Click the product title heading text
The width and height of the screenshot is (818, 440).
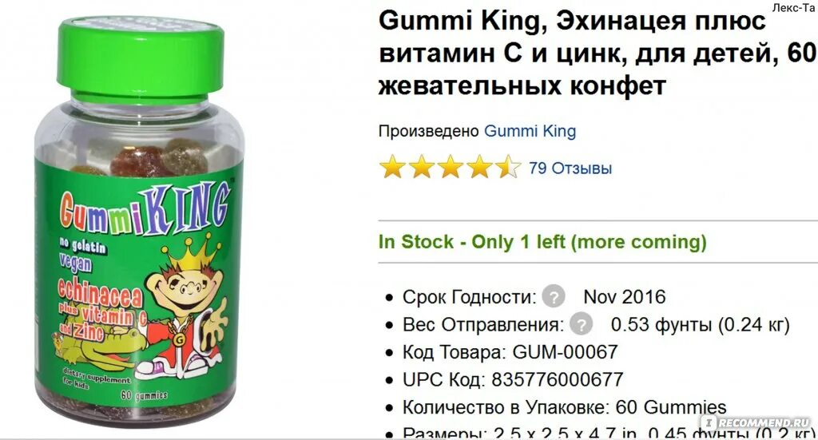coord(598,54)
